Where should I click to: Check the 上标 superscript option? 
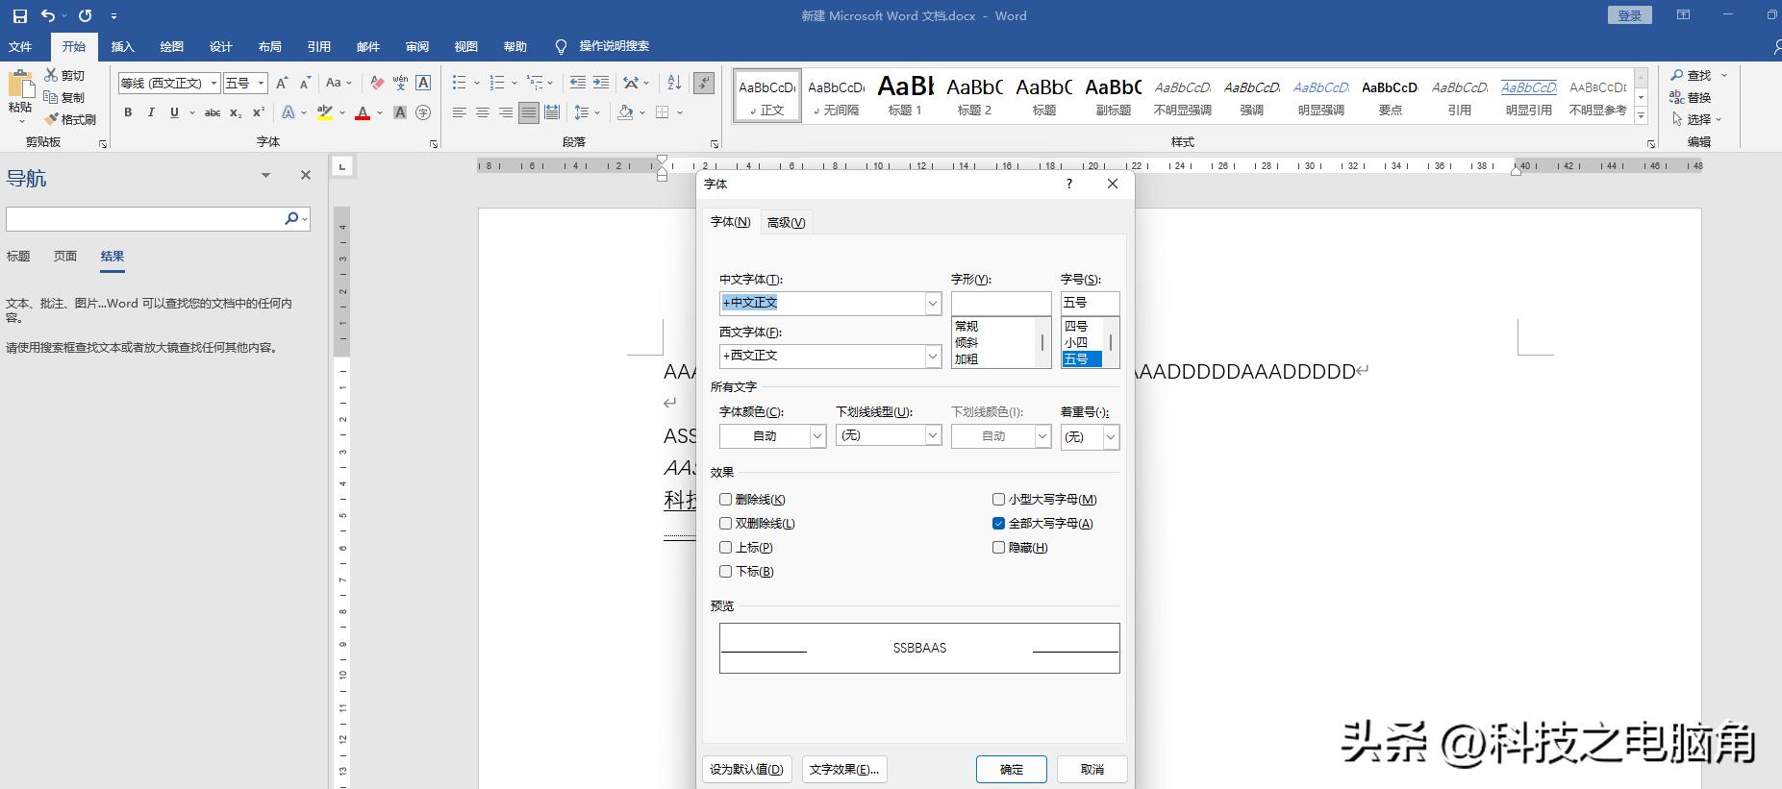(x=726, y=547)
